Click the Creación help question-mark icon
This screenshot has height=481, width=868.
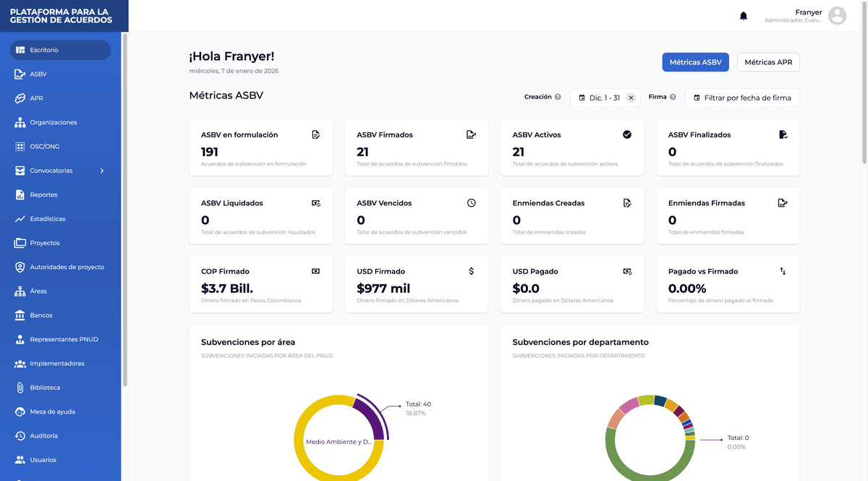[558, 97]
